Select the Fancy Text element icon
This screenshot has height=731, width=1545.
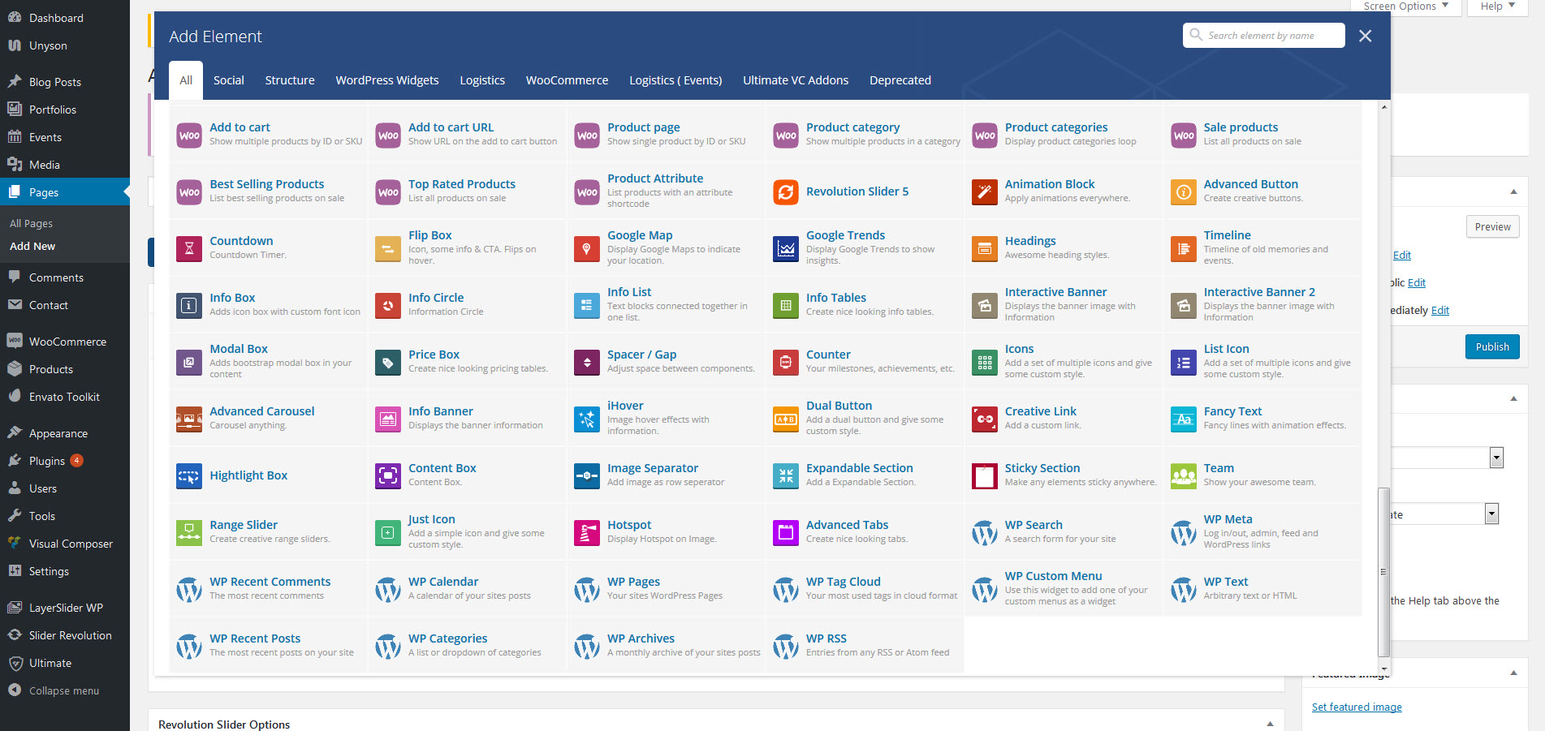[x=1184, y=419]
